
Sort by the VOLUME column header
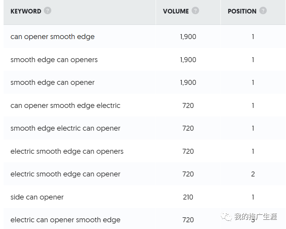point(176,11)
